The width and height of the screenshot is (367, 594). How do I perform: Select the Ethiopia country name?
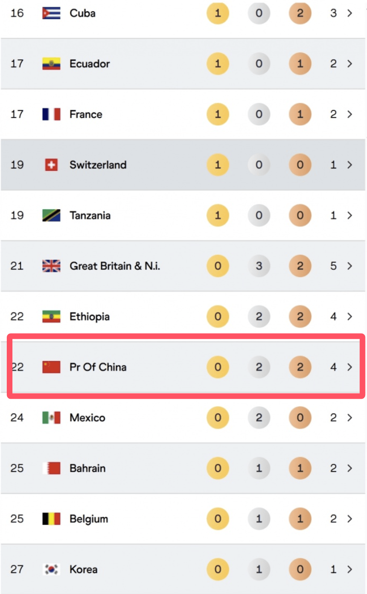click(x=90, y=317)
